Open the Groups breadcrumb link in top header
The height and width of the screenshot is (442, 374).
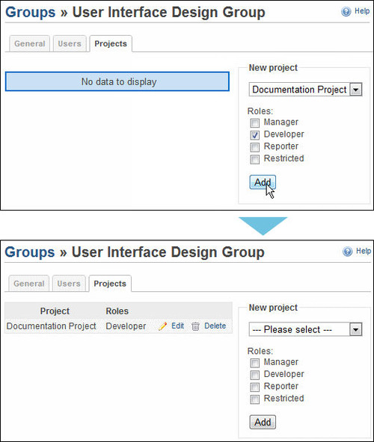[x=31, y=13]
